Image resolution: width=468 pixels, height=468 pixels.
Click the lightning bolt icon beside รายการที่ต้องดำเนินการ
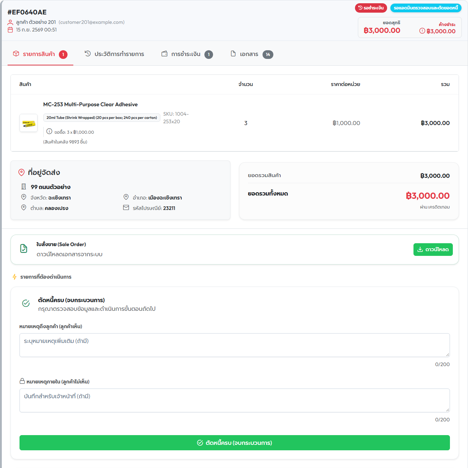click(x=14, y=277)
